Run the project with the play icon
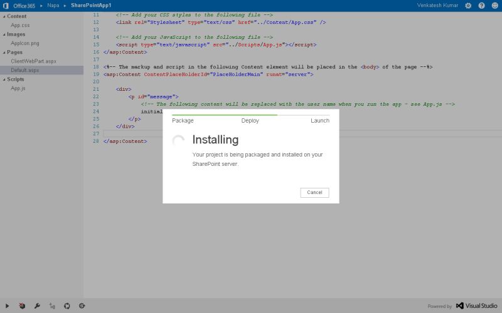 click(x=7, y=306)
